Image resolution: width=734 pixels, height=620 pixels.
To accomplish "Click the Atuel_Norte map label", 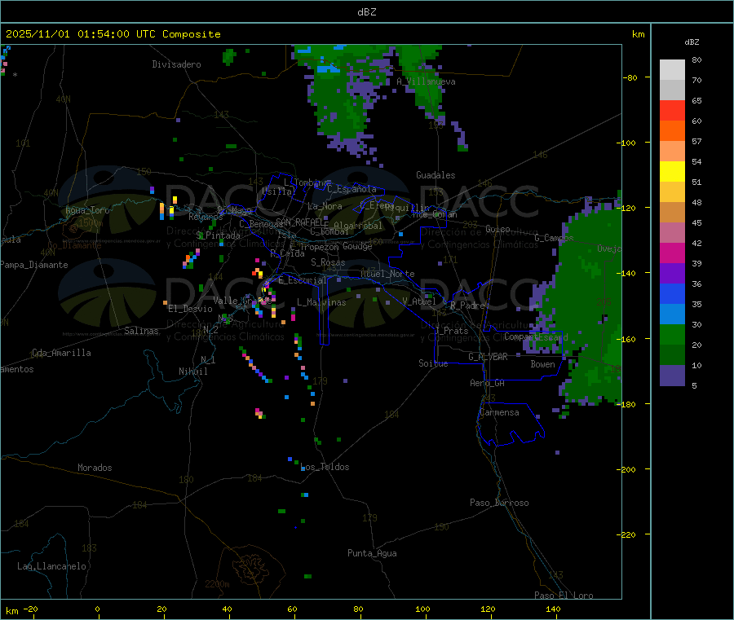I will point(387,274).
